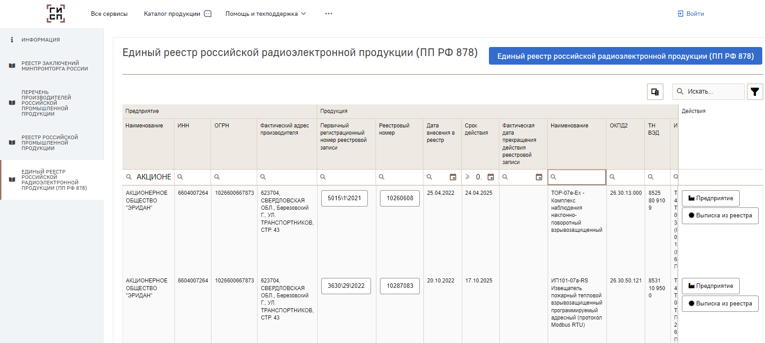Click registration number 5015\1\2021 button
The width and height of the screenshot is (765, 343).
[344, 198]
